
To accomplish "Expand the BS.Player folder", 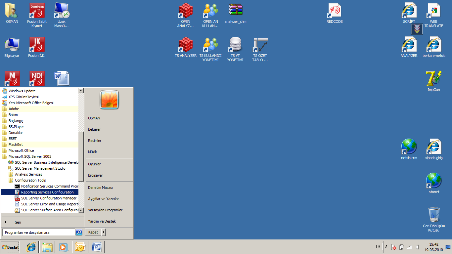I will 40,127.
